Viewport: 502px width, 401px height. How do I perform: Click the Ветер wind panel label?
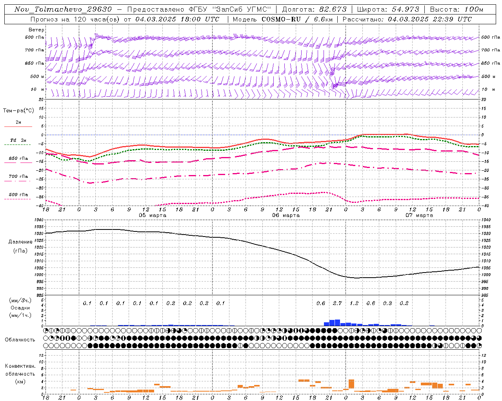click(x=36, y=30)
